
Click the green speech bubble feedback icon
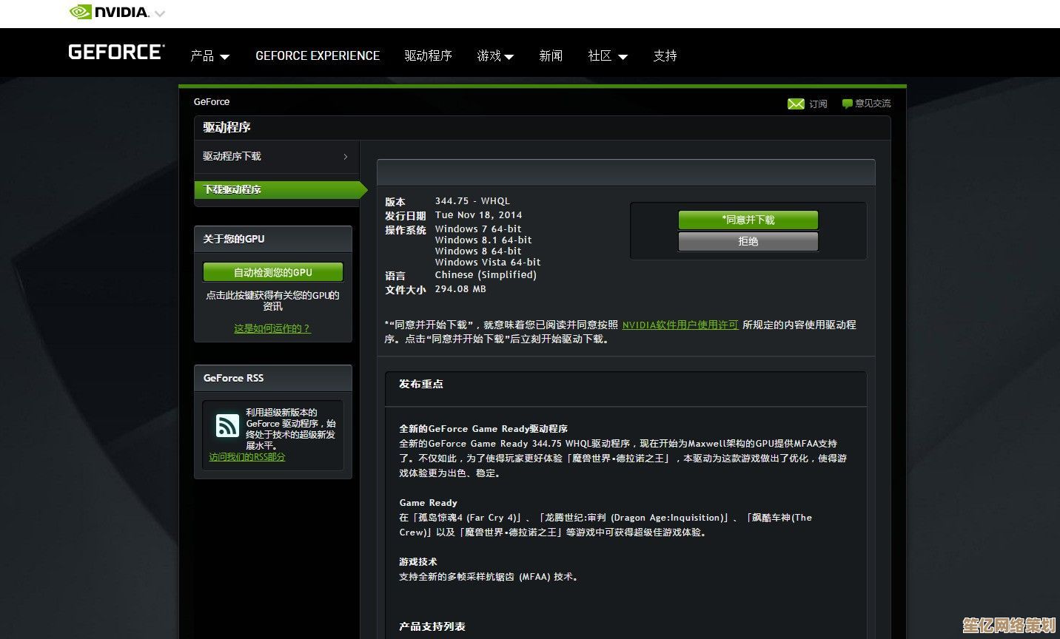847,104
